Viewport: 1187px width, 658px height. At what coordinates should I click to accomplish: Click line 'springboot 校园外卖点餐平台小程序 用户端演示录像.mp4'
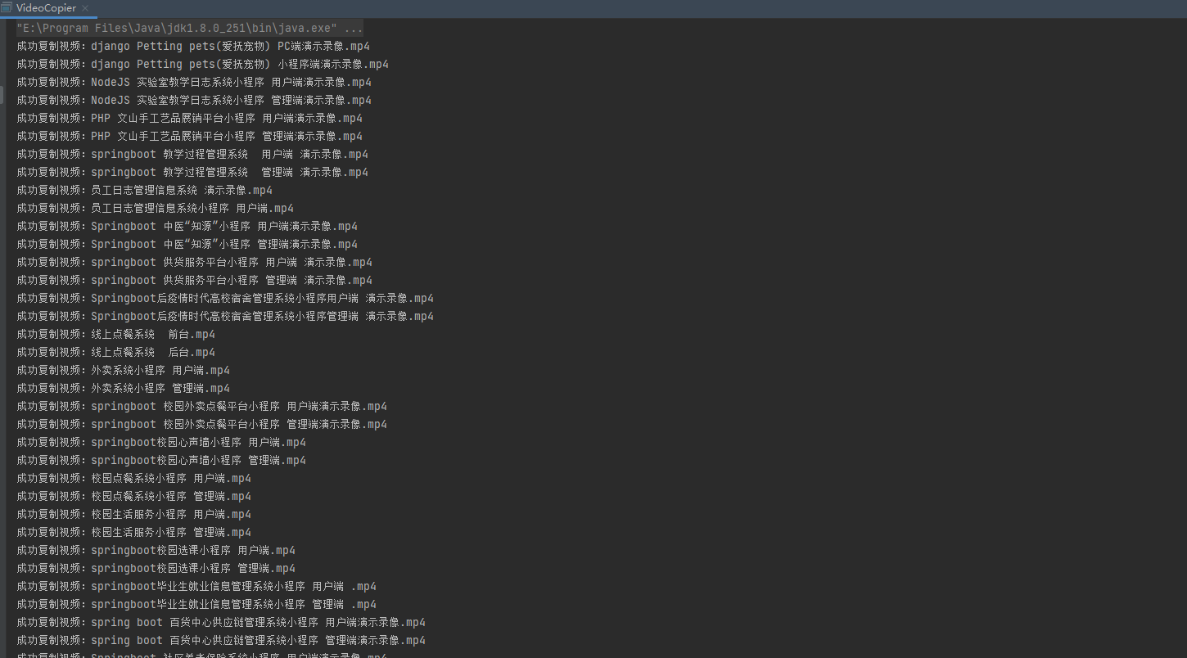[x=201, y=406]
